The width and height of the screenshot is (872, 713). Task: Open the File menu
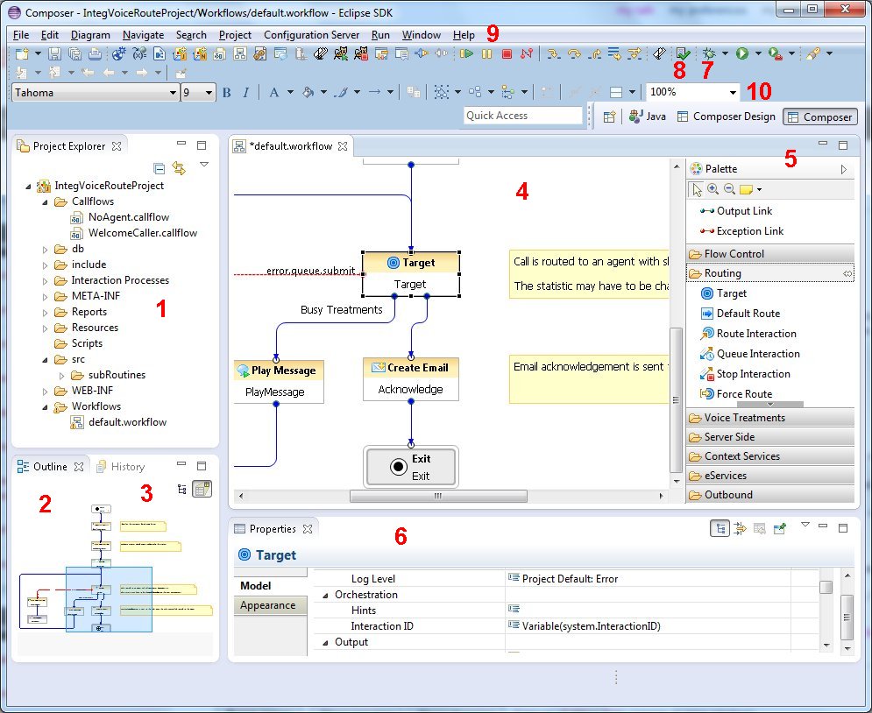point(21,35)
